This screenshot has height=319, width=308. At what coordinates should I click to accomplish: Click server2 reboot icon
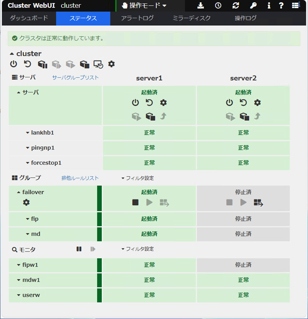[x=243, y=103]
